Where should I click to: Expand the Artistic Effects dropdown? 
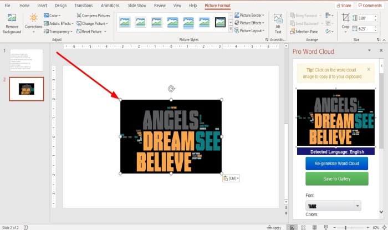click(x=59, y=23)
